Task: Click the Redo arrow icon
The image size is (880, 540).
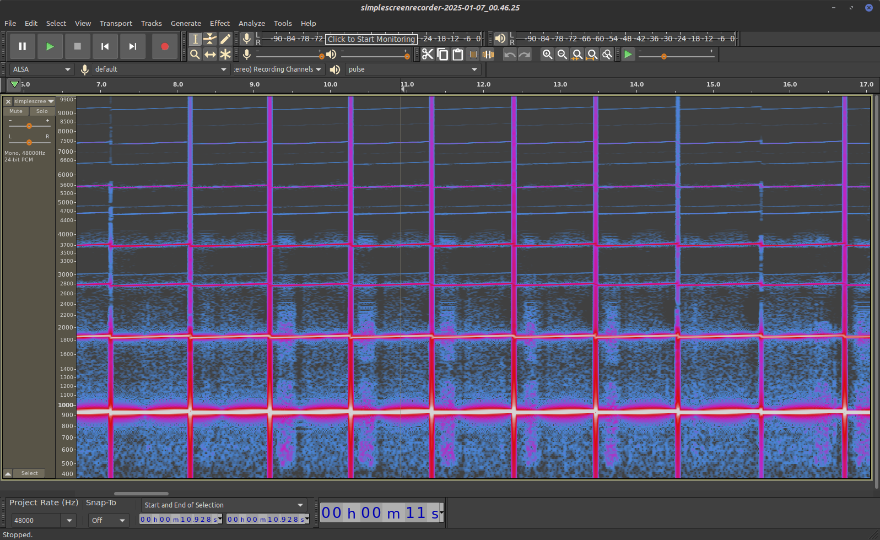Action: point(525,54)
